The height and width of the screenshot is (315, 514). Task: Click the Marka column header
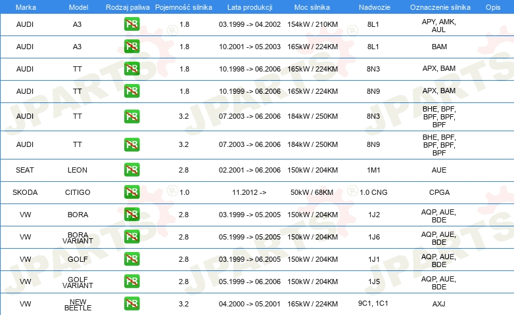pyautogui.click(x=26, y=7)
